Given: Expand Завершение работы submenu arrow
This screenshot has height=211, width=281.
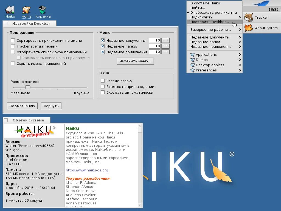Looking at the screenshot, I should [x=240, y=30].
